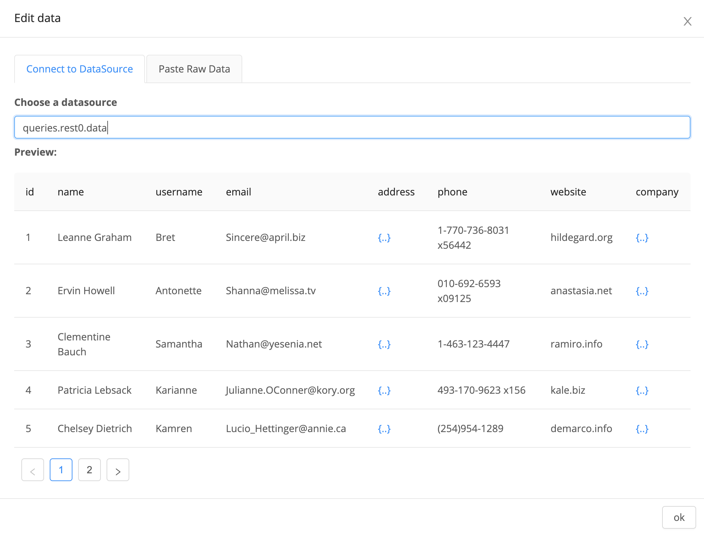The height and width of the screenshot is (533, 704).
Task: Confirm with the ok button
Action: tap(679, 517)
